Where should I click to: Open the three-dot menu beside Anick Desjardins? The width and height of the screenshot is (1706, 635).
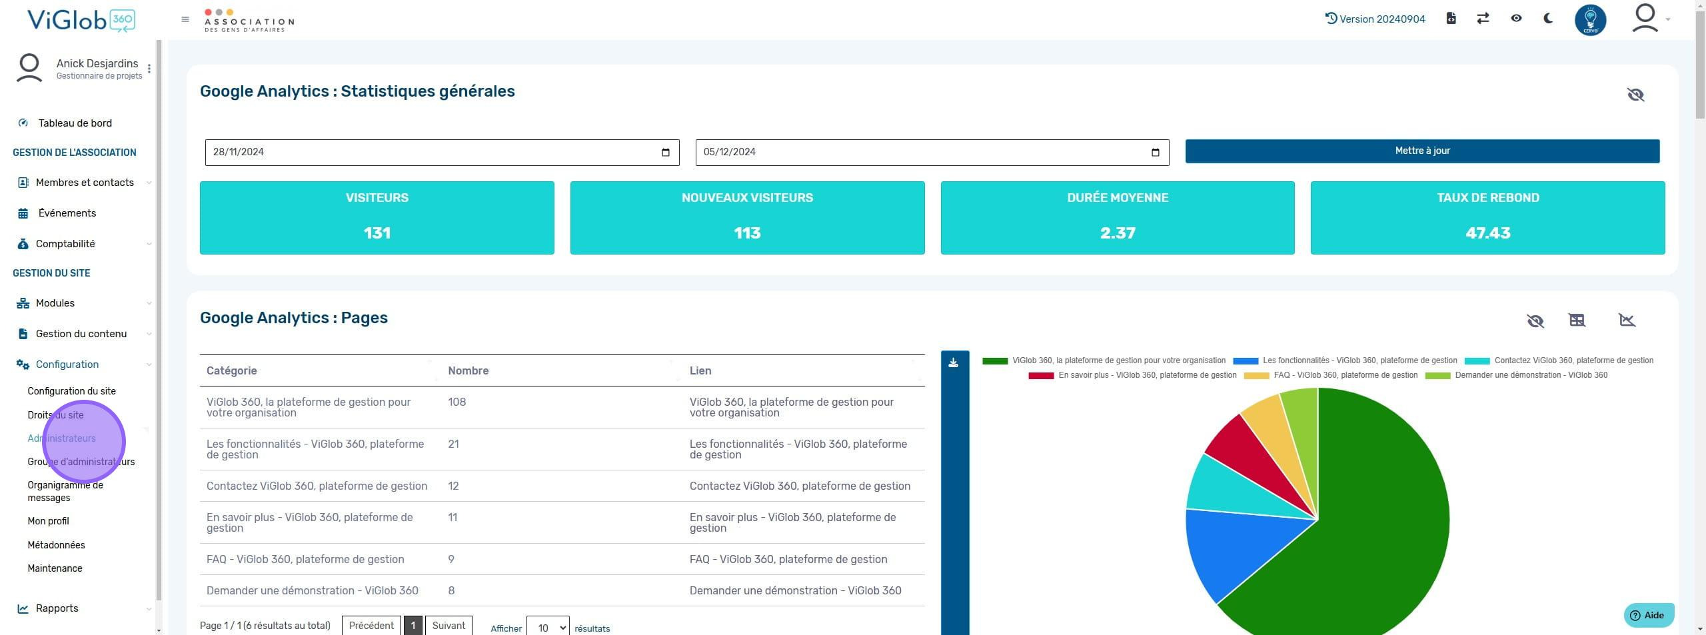pos(149,69)
